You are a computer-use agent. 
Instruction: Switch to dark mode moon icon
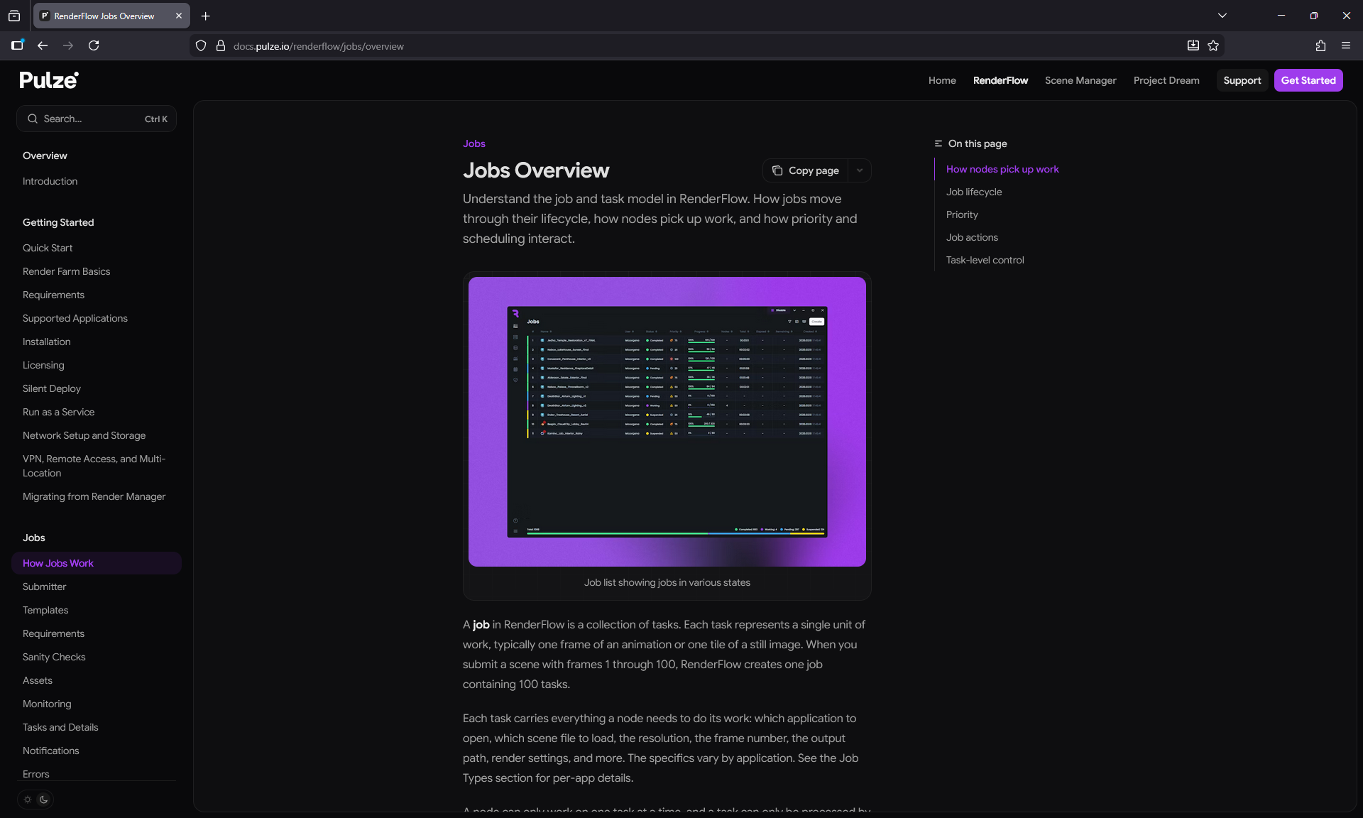44,800
